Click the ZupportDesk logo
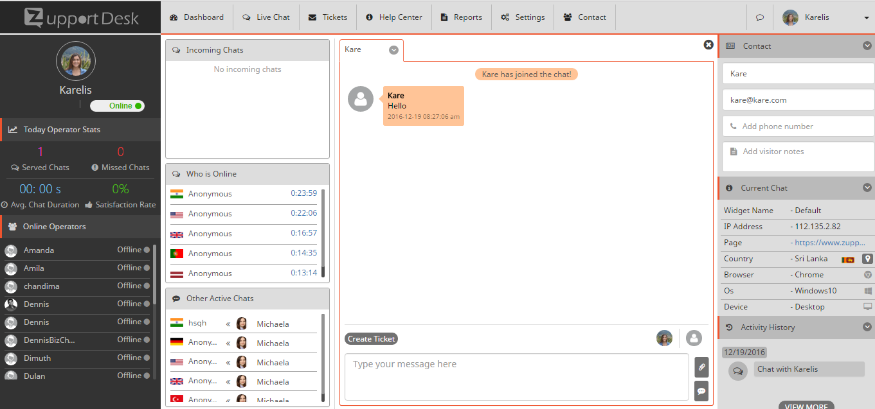Image resolution: width=875 pixels, height=409 pixels. click(81, 17)
